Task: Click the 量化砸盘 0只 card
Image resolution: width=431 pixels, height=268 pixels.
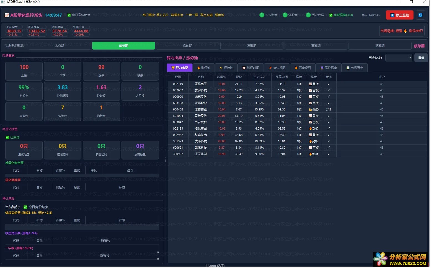Action: click(x=24, y=150)
